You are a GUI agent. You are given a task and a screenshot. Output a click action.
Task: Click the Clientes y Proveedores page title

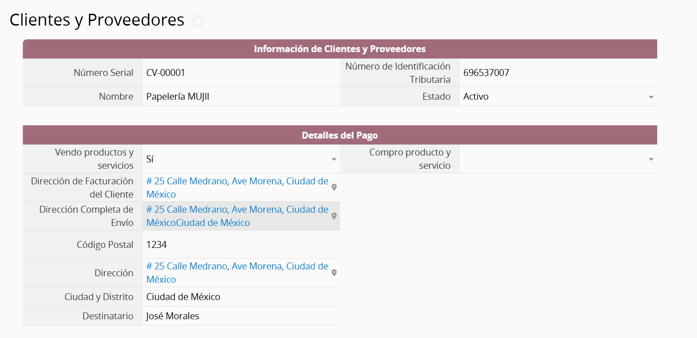[97, 20]
